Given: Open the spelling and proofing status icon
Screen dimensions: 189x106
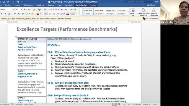Looking at the screenshot, I should 12,105.
